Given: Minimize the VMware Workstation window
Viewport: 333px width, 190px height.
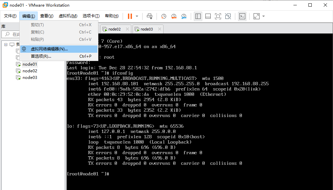Looking at the screenshot, I should pyautogui.click(x=295, y=5).
